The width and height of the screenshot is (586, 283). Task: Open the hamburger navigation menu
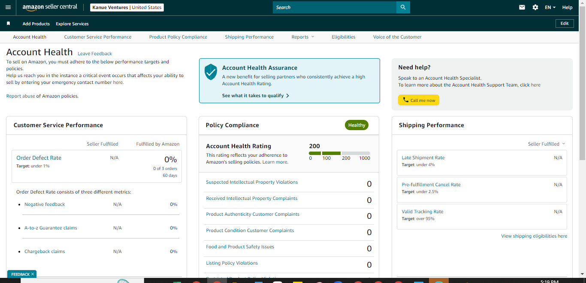[x=8, y=7]
